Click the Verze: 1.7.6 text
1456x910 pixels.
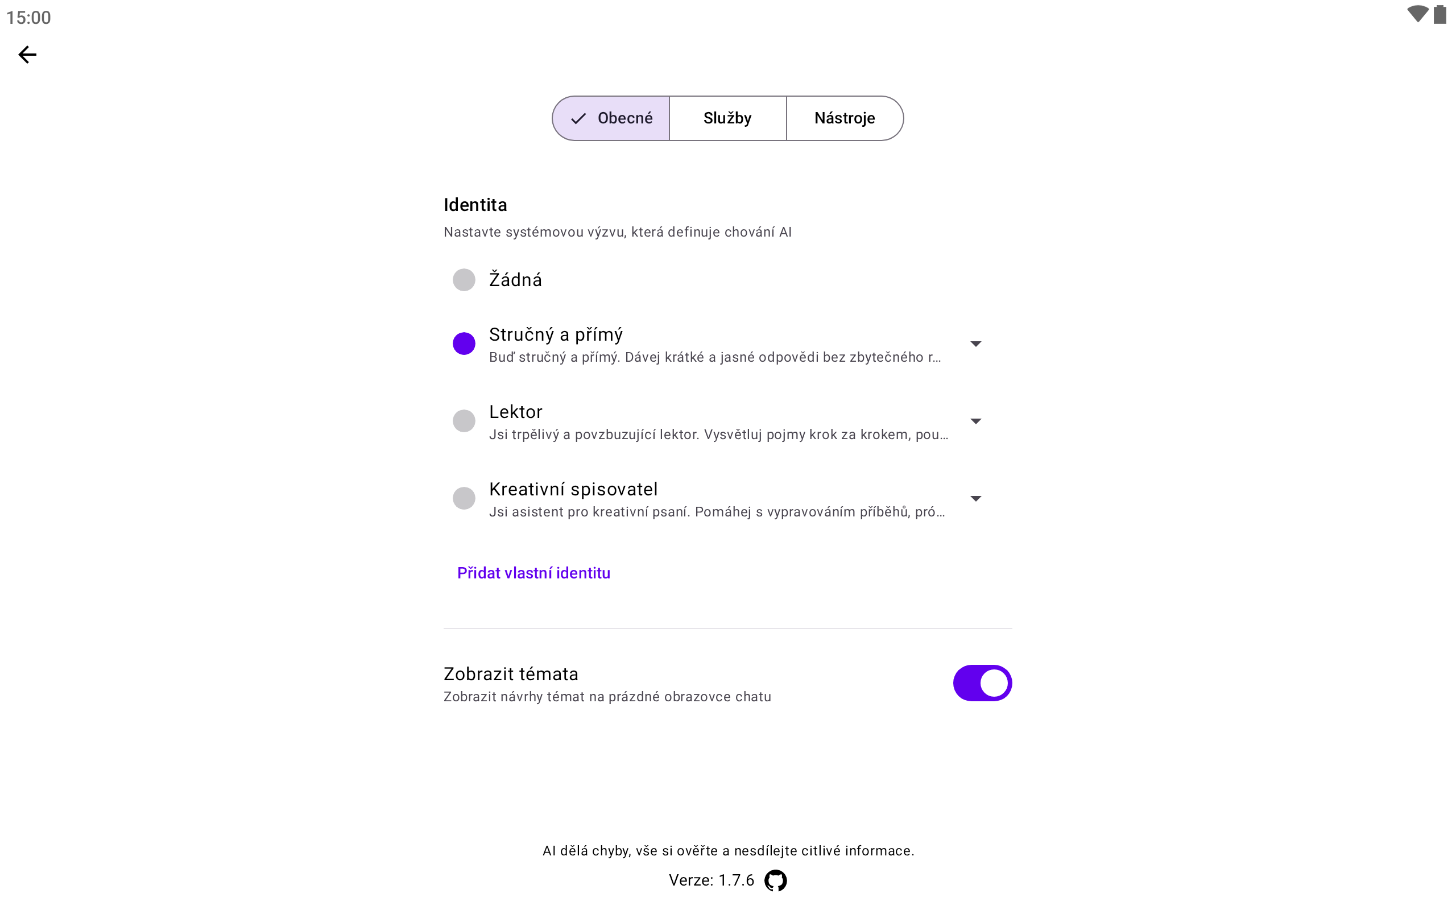click(x=711, y=880)
